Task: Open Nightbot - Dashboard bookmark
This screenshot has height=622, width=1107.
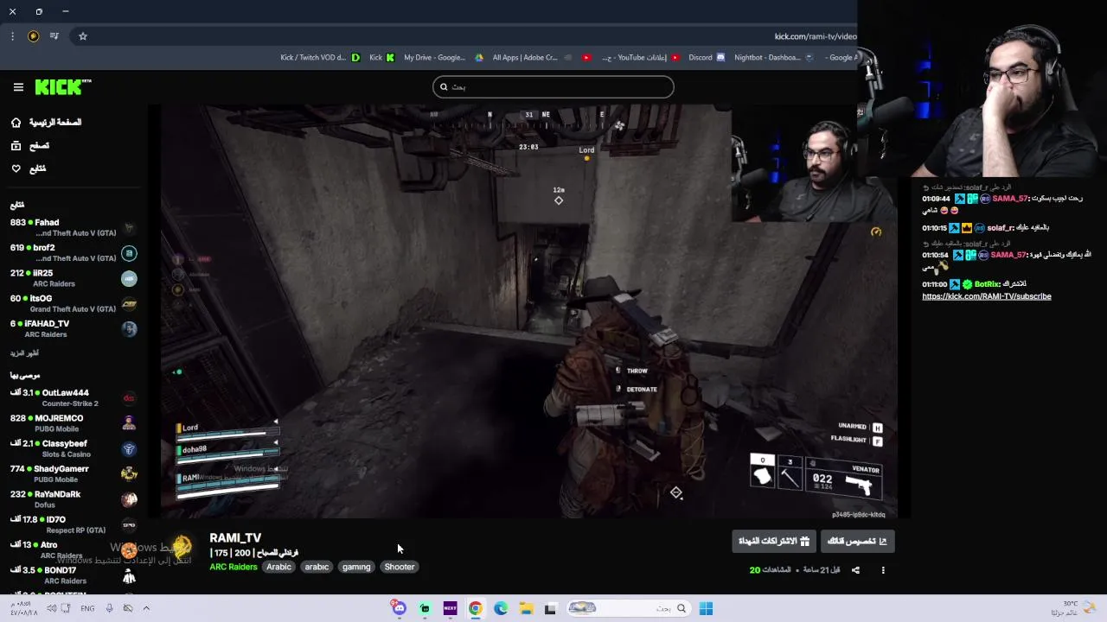Action: pos(774,58)
